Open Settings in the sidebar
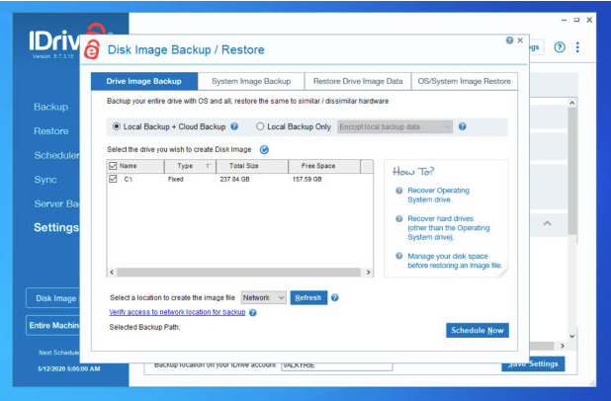The image size is (611, 401). pos(56,227)
